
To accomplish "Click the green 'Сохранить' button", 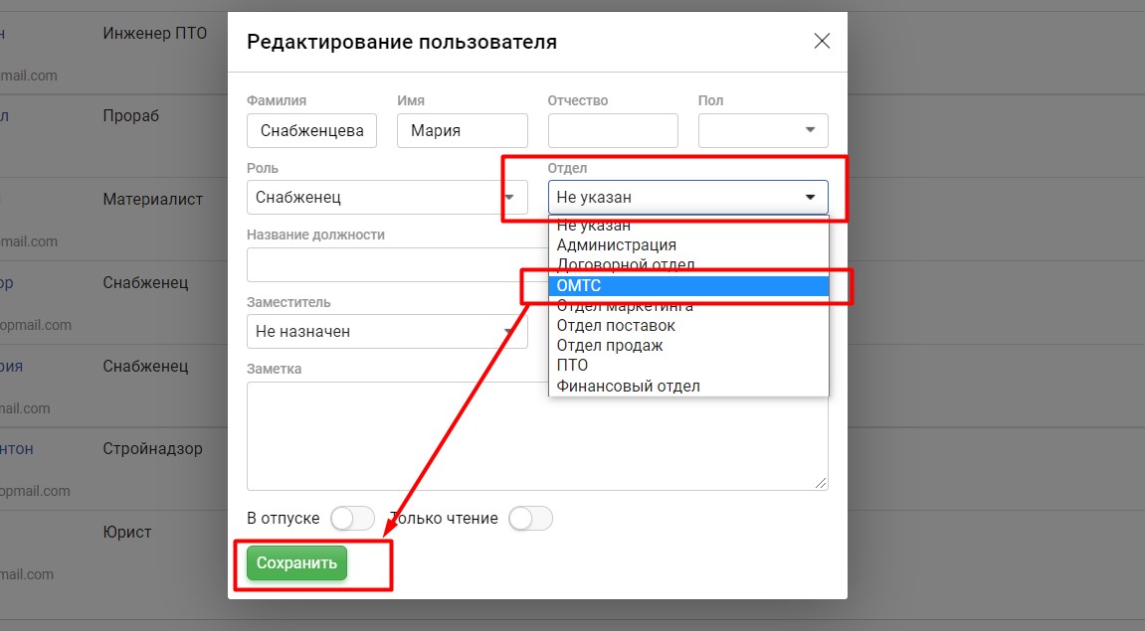I will point(296,562).
